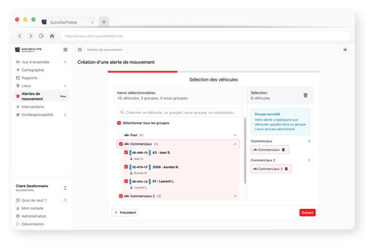Open Vue d'ensemble menu item
This screenshot has width=373, height=248.
point(35,62)
